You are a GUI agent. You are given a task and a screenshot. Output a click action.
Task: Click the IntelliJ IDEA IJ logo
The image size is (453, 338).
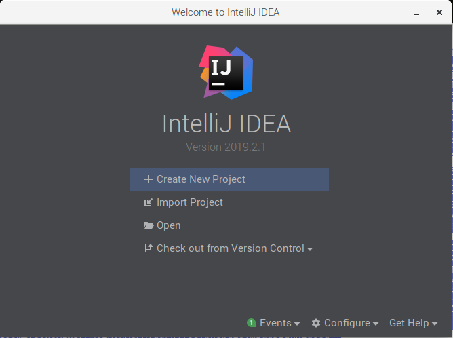click(226, 73)
